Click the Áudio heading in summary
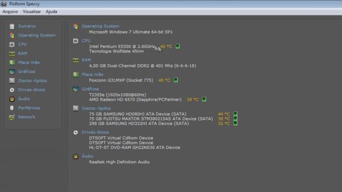 (88, 156)
